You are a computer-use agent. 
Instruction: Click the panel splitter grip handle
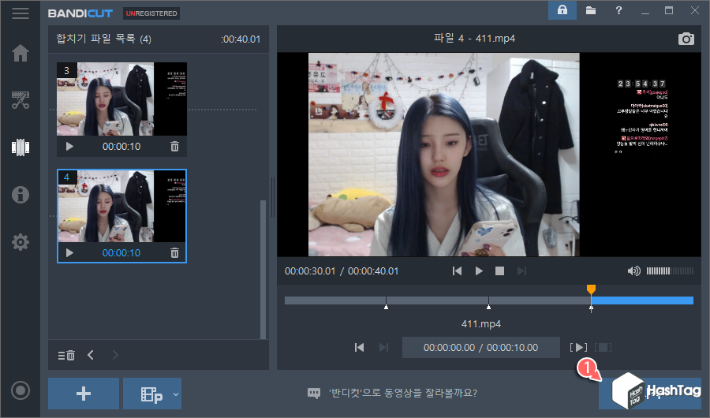273,197
